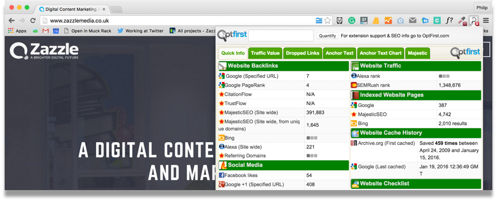
Task: Open the Google Drive bookmark icon
Action: (35, 31)
